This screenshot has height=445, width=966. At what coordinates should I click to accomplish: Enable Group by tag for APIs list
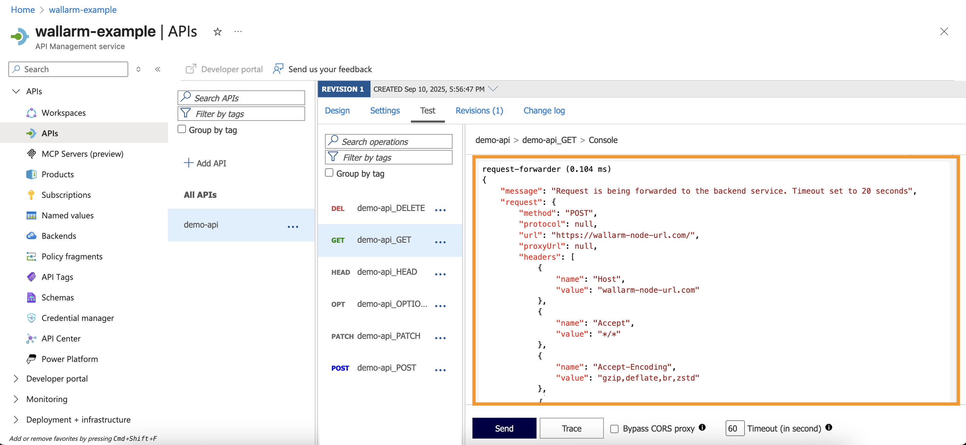click(182, 129)
